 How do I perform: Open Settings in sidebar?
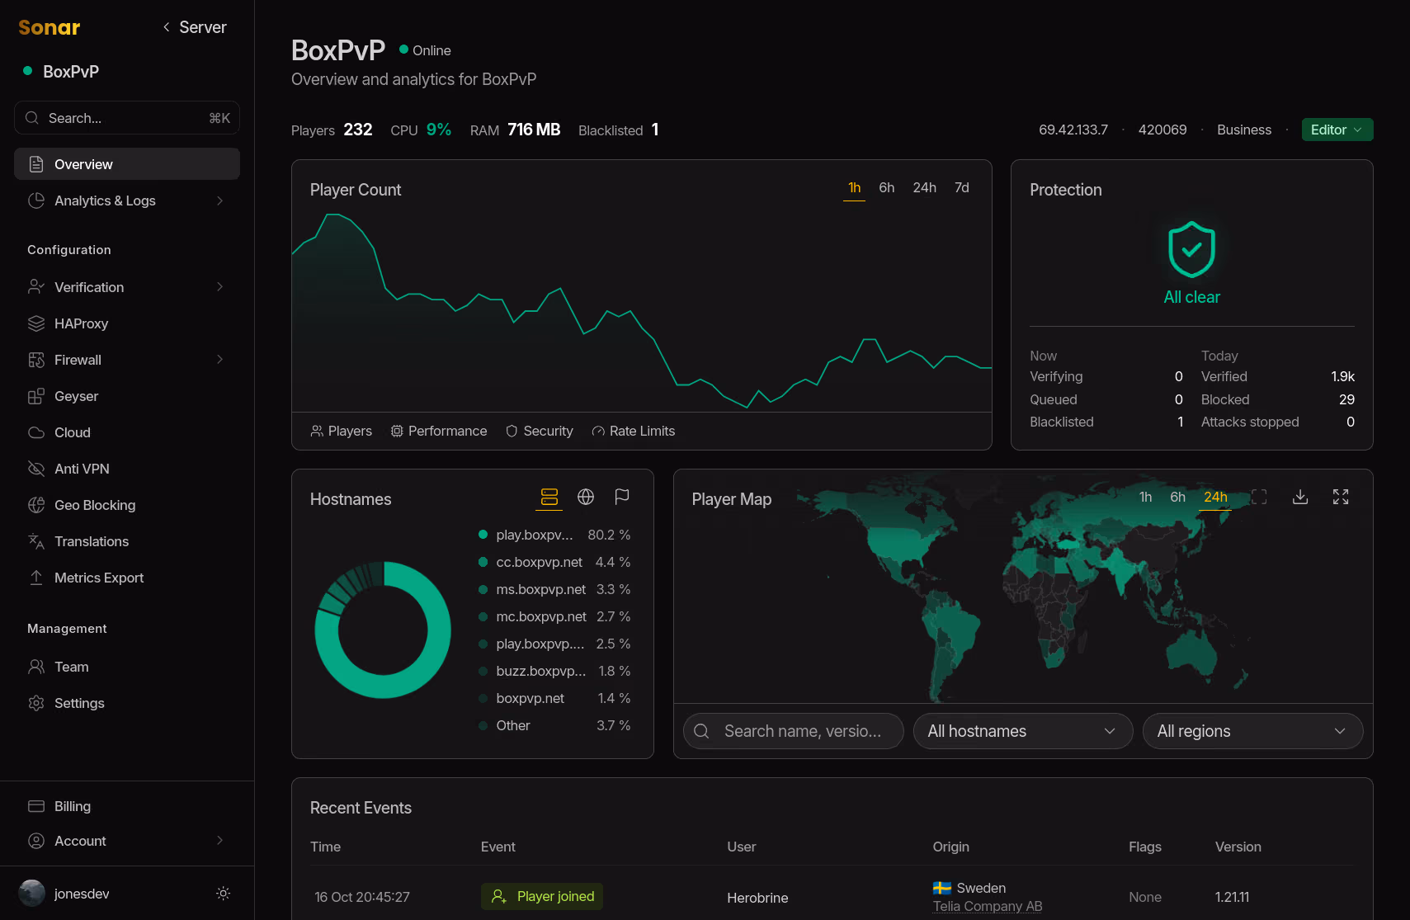[127, 703]
